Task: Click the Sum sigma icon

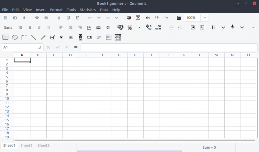Action: (x=138, y=18)
